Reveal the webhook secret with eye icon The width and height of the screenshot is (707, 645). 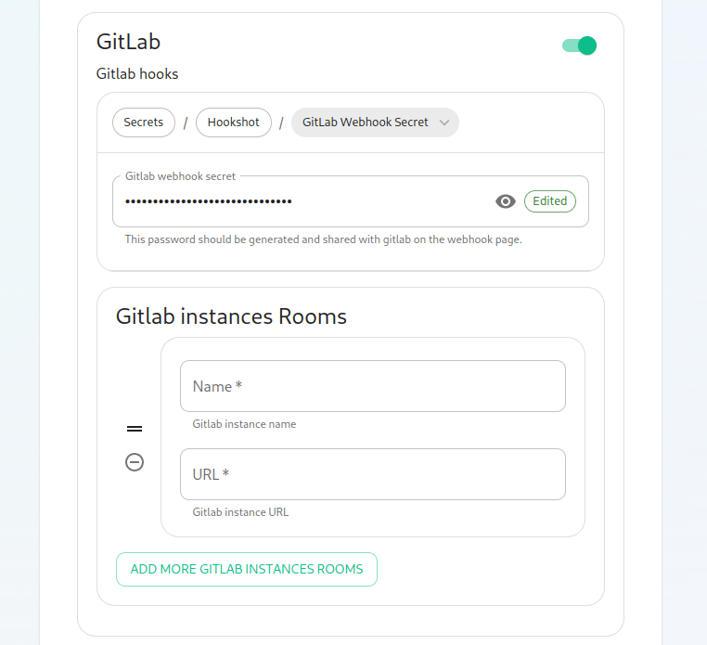[x=506, y=201]
